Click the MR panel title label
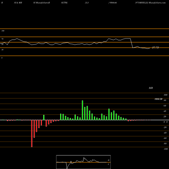The image size is (169, 169). point(151,88)
